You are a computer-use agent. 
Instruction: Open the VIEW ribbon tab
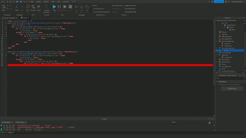(x=59, y=2)
